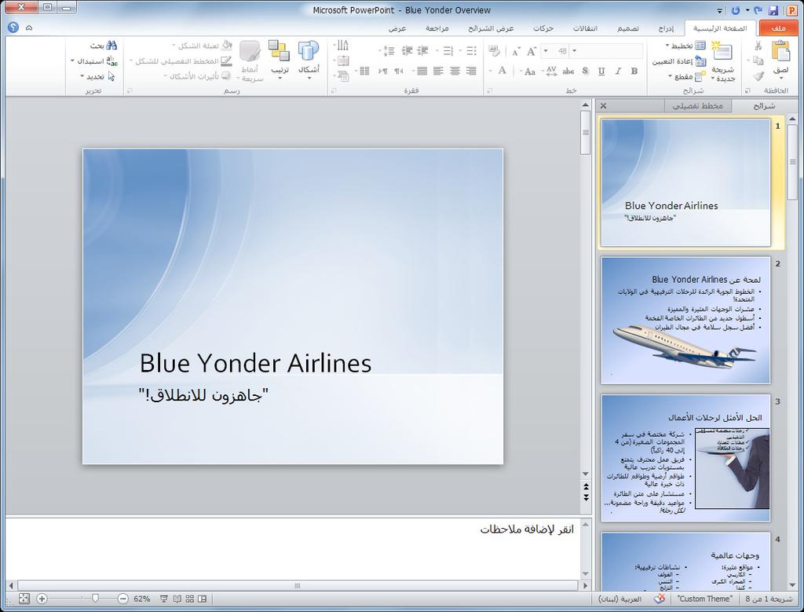Click the Arabic (لبنان) language indicator
This screenshot has width=804, height=612.
(619, 599)
